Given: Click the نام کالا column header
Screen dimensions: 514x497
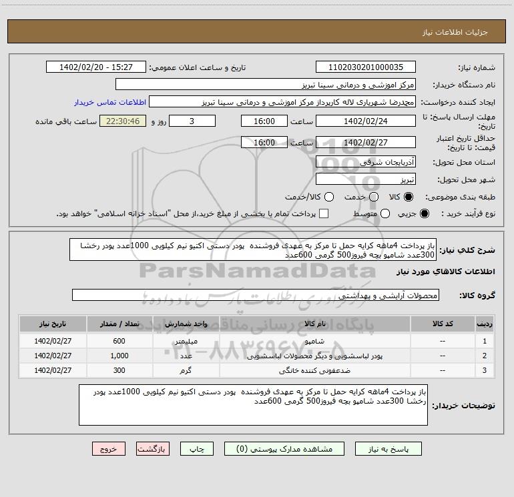Looking at the screenshot, I should [314, 324].
